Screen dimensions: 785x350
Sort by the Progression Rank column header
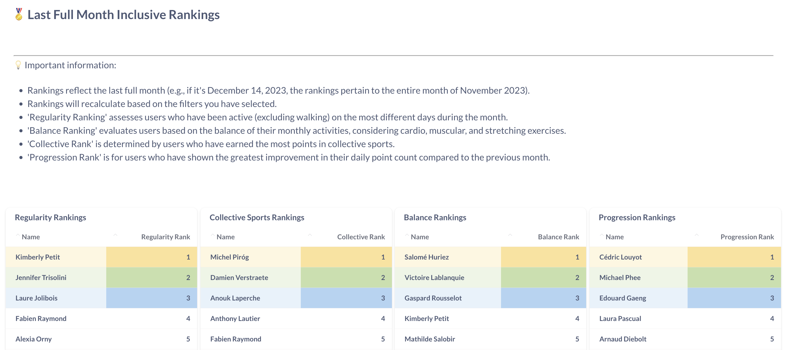pos(747,237)
